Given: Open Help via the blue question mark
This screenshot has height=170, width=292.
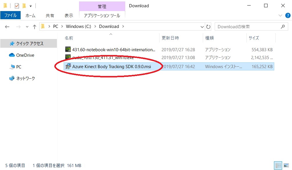Looking at the screenshot, I should coord(288,15).
